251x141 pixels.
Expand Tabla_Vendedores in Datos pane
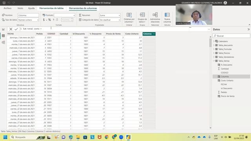214,57
